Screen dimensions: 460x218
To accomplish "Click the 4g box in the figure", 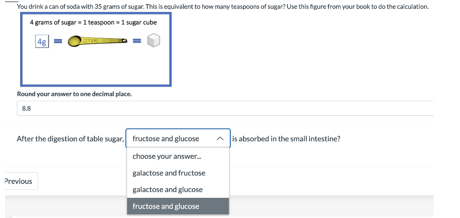I will tap(42, 42).
